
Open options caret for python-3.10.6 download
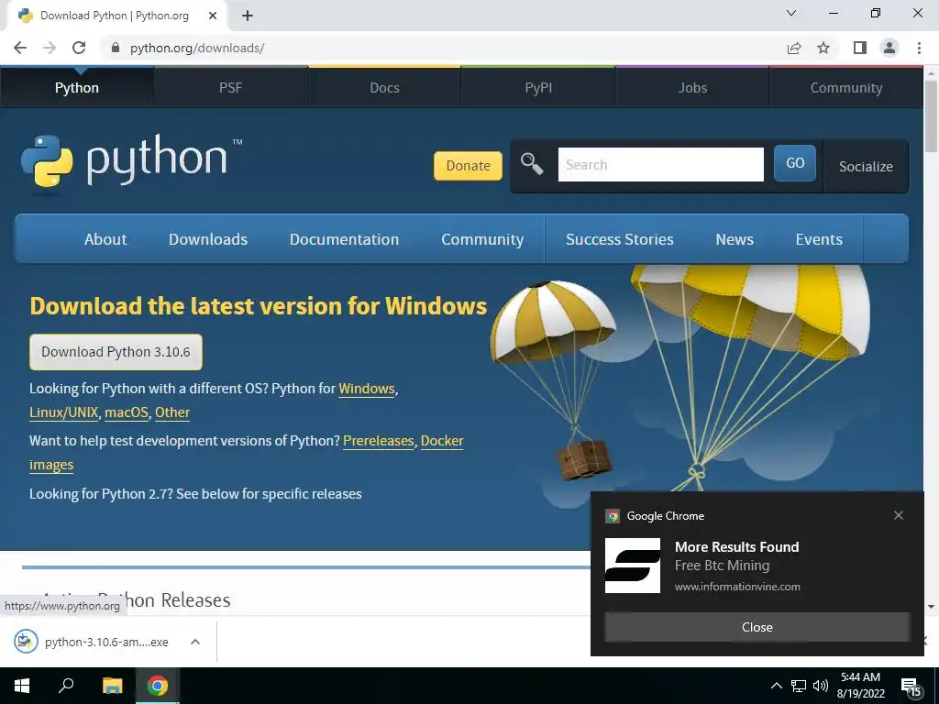(194, 642)
